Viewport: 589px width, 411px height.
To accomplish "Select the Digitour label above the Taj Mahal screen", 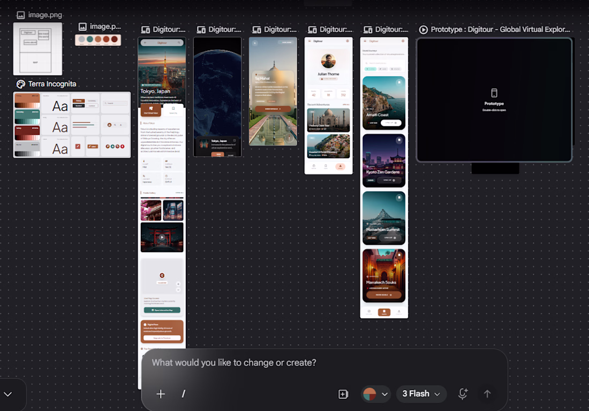I will pos(280,29).
